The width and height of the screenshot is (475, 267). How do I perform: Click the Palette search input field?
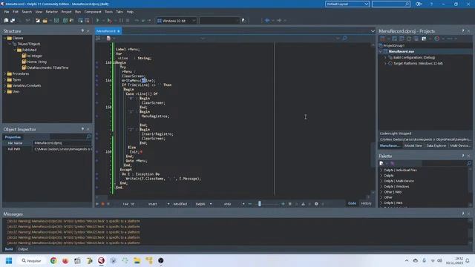[444, 163]
